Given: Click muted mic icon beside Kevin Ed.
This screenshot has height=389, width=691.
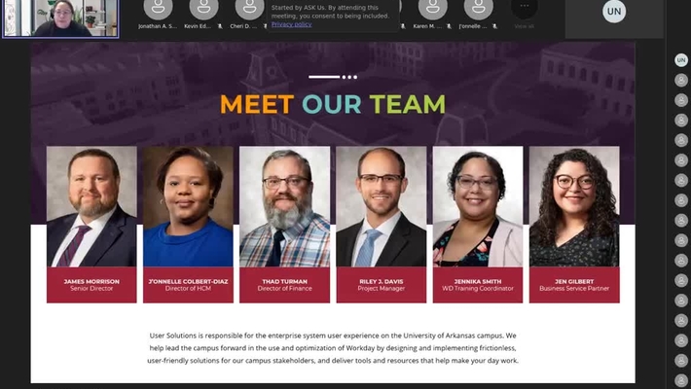Looking at the screenshot, I should click(x=219, y=26).
